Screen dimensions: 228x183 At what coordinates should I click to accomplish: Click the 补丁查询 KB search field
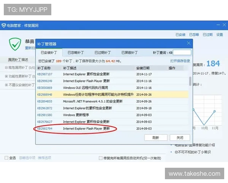click(182, 52)
